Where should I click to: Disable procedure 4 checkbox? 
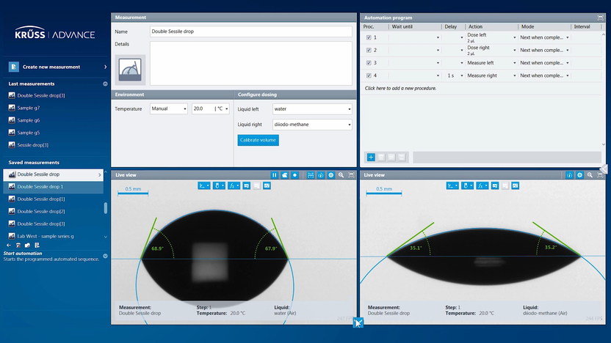point(369,75)
